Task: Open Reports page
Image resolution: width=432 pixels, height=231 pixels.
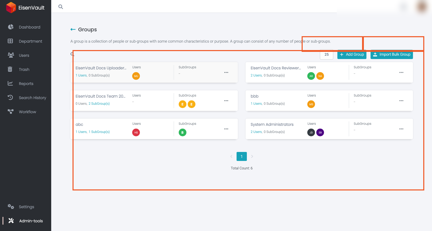Action: tap(26, 83)
